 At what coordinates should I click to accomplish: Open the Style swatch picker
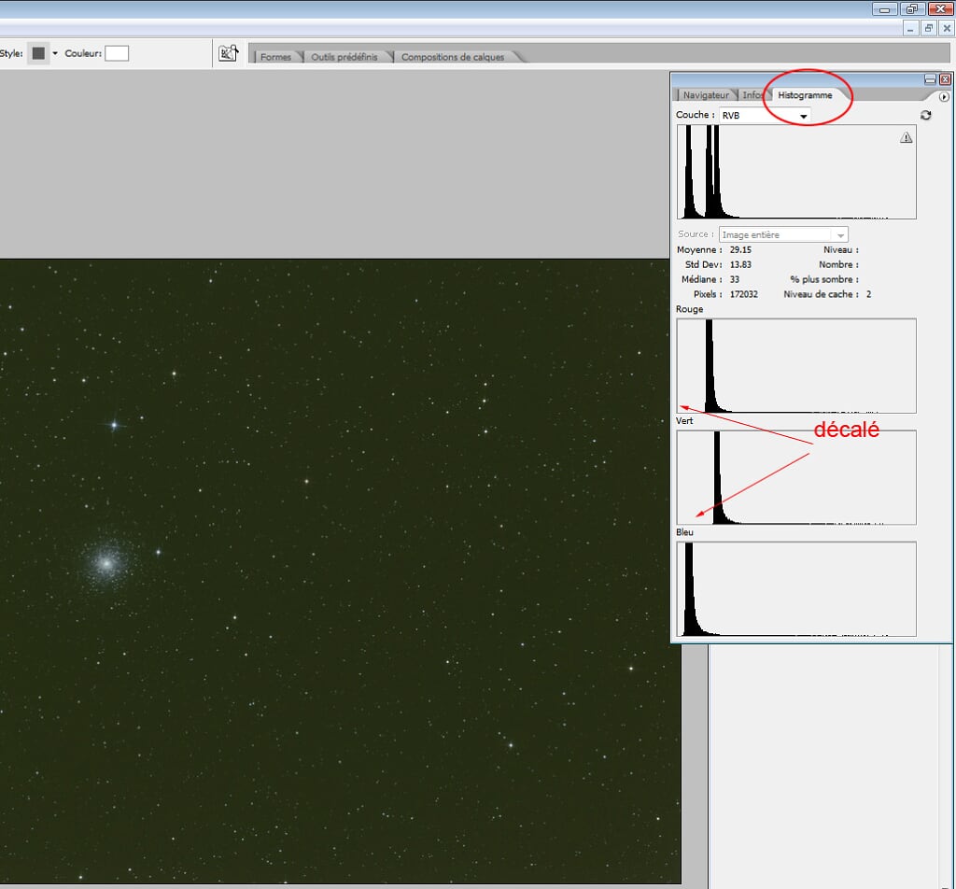coord(38,53)
